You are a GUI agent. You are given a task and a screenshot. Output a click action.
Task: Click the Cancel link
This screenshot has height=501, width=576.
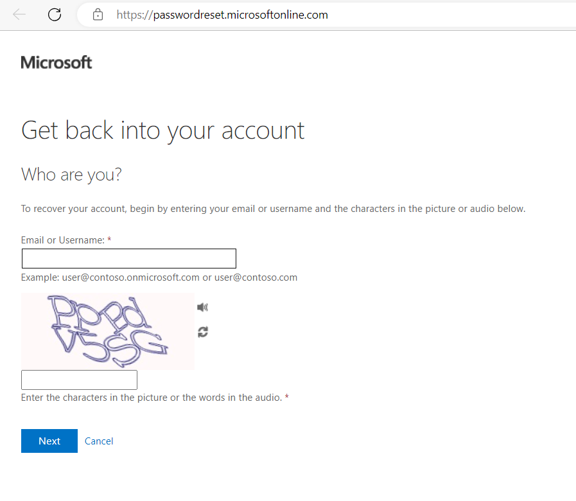99,441
